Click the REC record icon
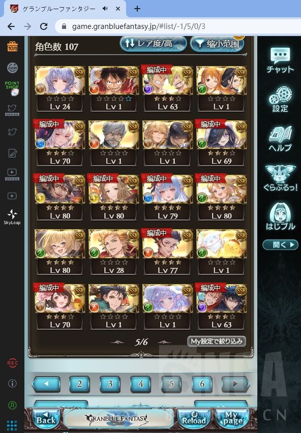301x433 pixels. [x=12, y=363]
